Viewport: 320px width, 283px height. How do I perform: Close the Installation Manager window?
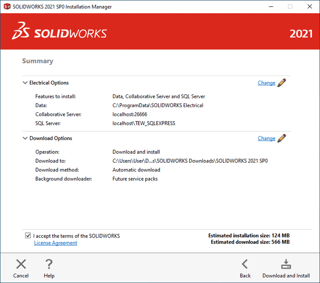click(x=309, y=6)
